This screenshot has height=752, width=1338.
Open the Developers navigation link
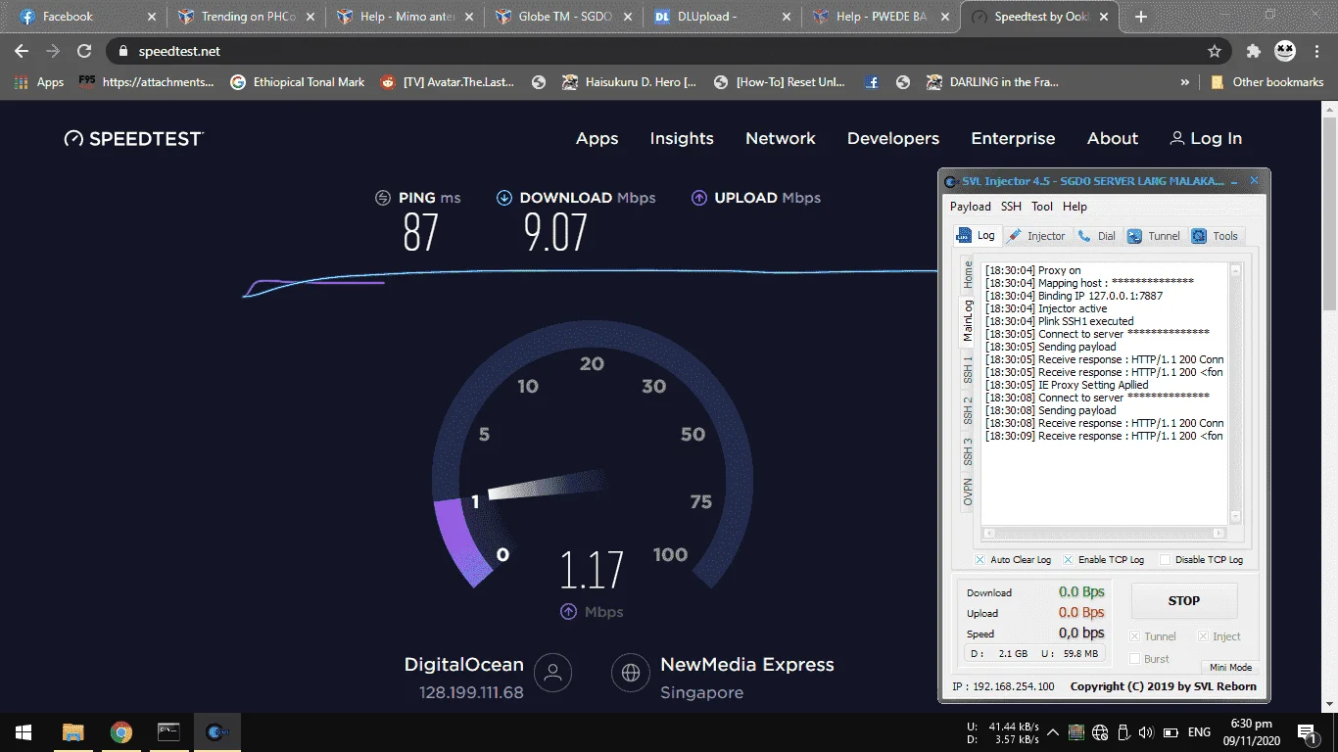click(893, 139)
